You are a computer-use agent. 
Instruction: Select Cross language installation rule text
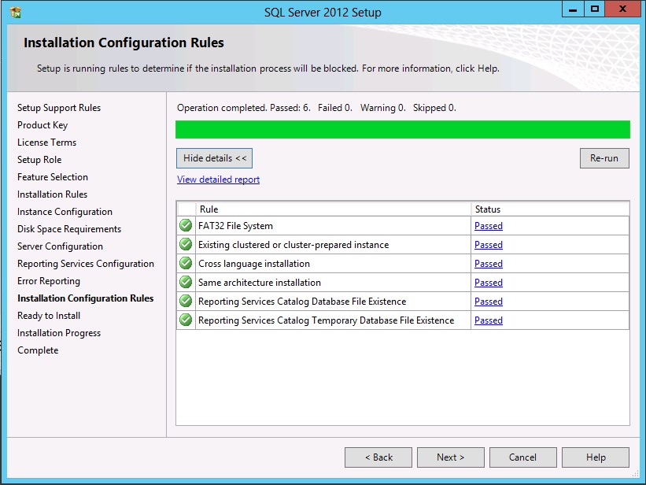coord(254,264)
